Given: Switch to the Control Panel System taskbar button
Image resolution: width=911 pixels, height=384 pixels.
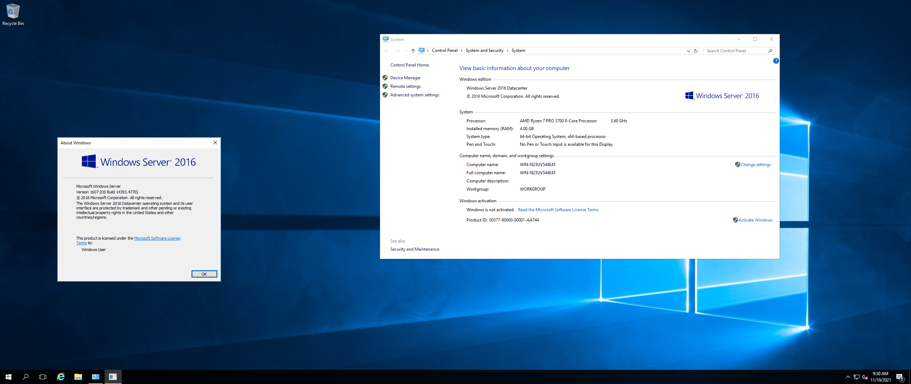Looking at the screenshot, I should 96,377.
